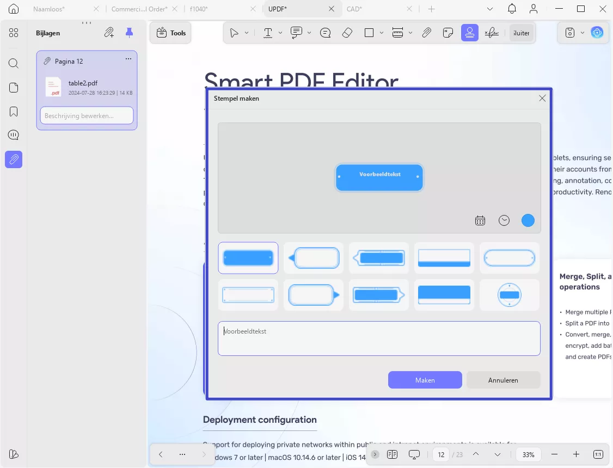Screen dimensions: 613x468
Task: Expand the text markup dropdown arrow
Action: (x=280, y=33)
